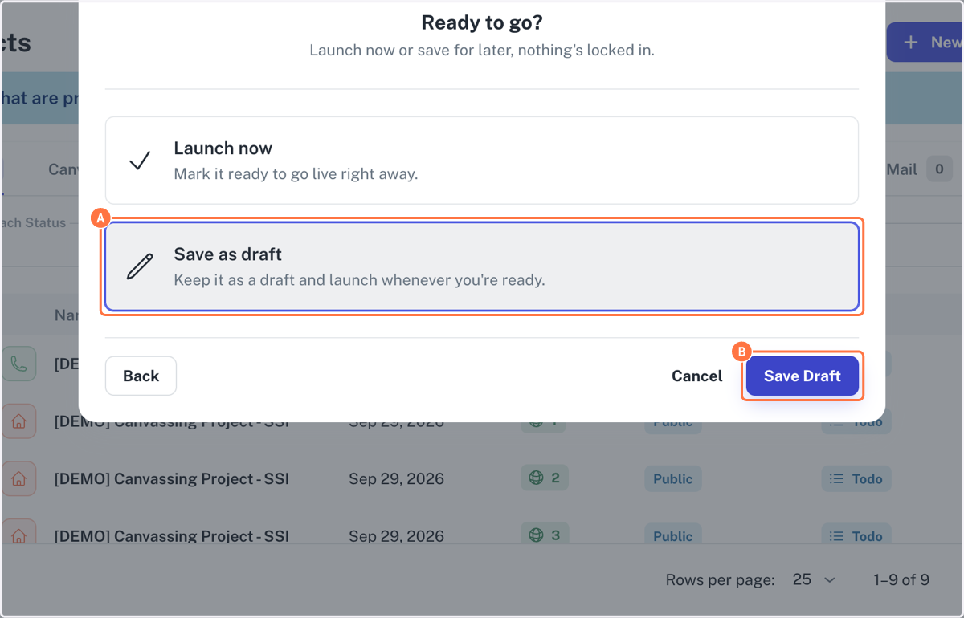Click the project name in the 2-globe row
Viewport: 964px width, 618px height.
click(x=171, y=479)
